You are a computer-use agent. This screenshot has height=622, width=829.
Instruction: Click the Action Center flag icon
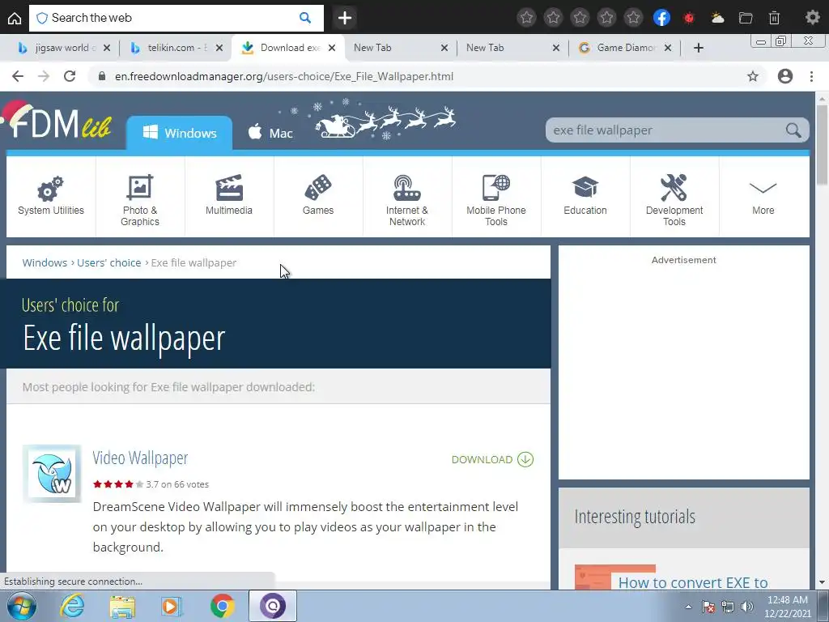click(x=708, y=607)
